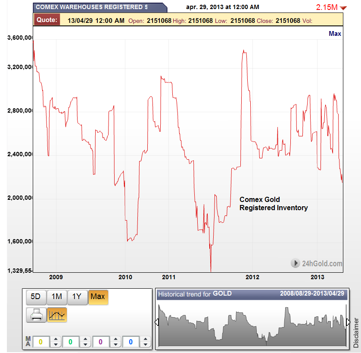Click the Quote label

47,19
